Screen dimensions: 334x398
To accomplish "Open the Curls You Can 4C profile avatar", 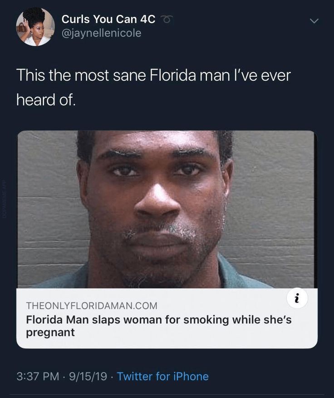I will [35, 27].
